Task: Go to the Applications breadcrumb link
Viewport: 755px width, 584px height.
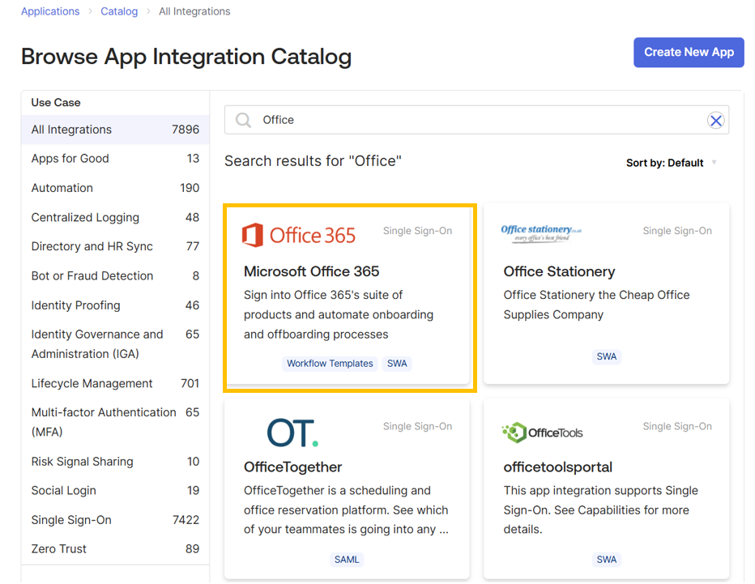Action: point(50,11)
